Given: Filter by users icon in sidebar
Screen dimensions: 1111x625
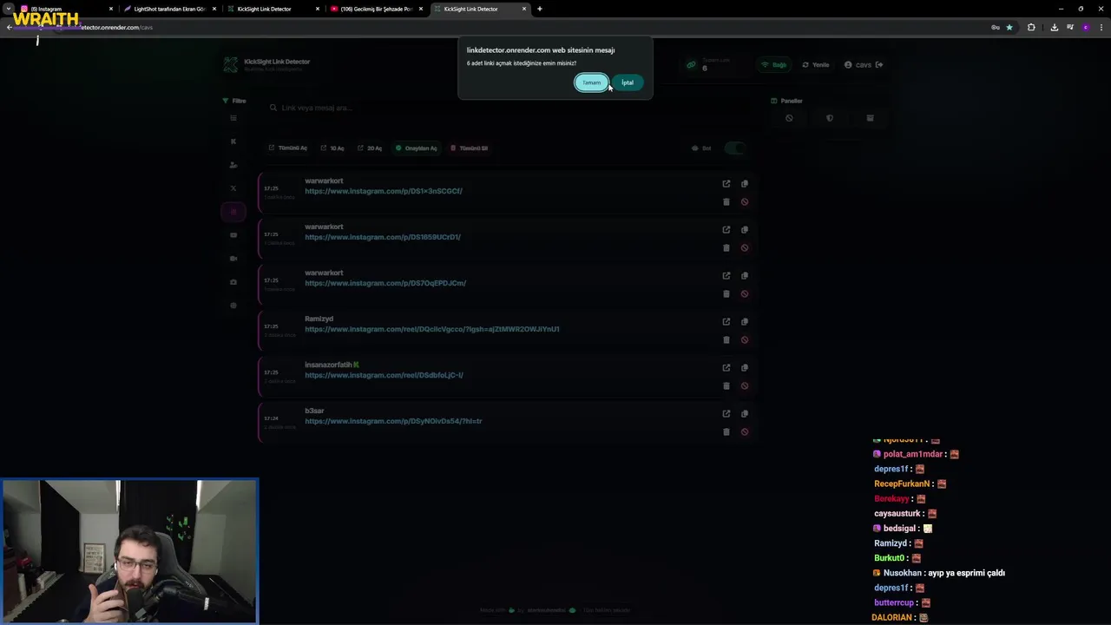Looking at the screenshot, I should [x=233, y=165].
